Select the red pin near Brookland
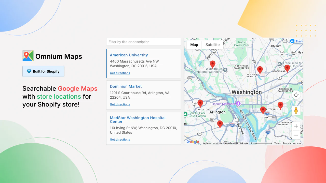Image resolution: width=326 pixels, height=183 pixels. 287,69
